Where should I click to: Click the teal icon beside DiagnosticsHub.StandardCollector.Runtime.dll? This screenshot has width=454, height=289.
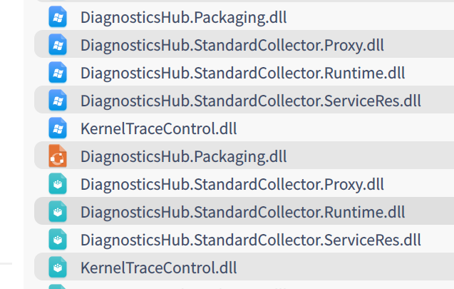pos(57,212)
